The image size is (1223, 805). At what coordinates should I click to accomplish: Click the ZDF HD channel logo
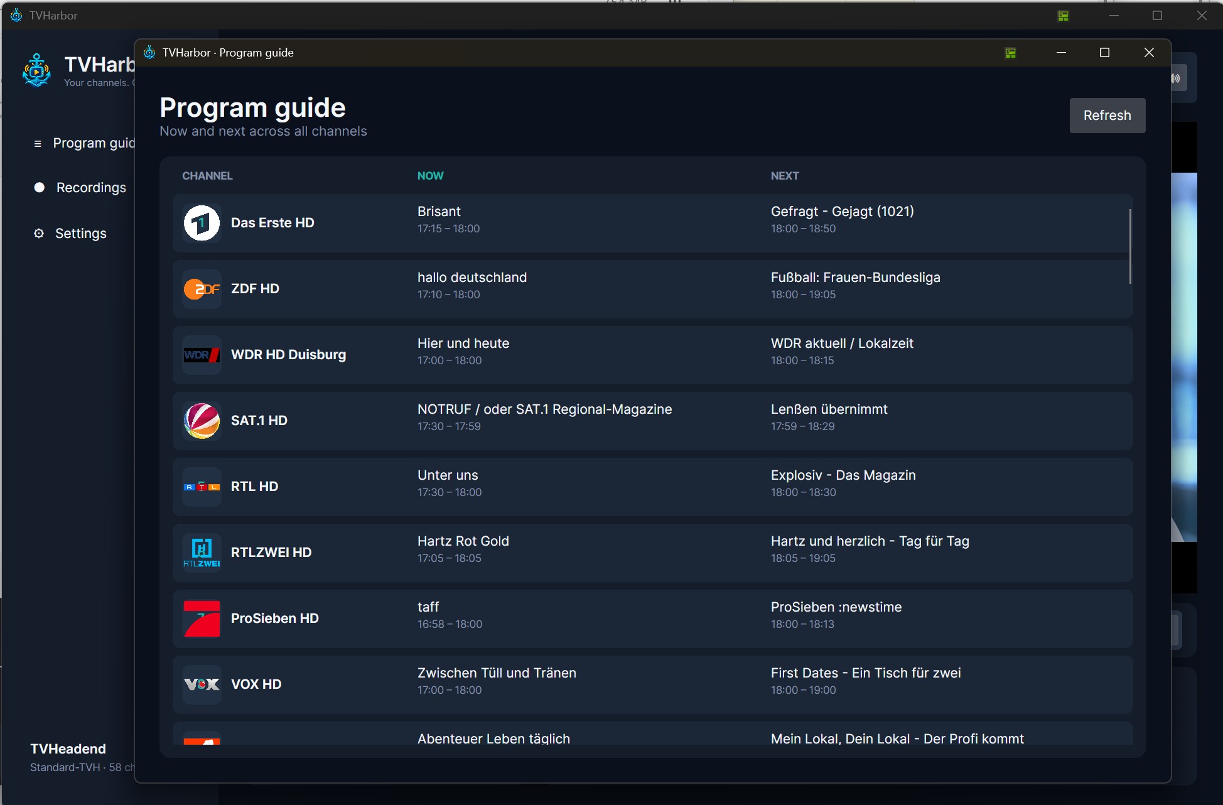coord(202,289)
